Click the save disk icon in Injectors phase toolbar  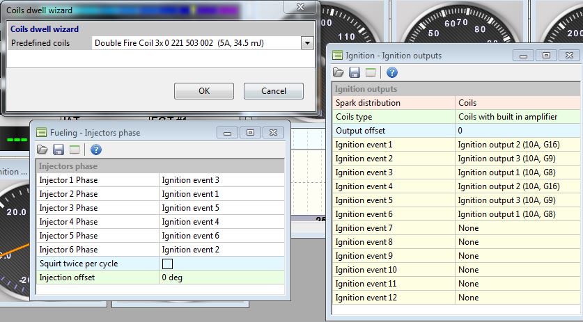click(x=58, y=150)
